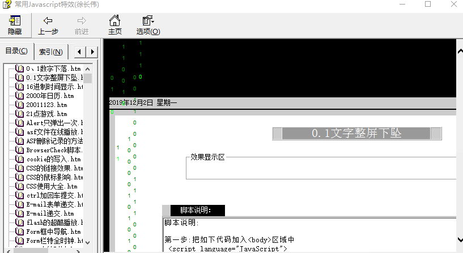
Task: Click the book icon beside Form框中导航.htm
Action: 20,231
